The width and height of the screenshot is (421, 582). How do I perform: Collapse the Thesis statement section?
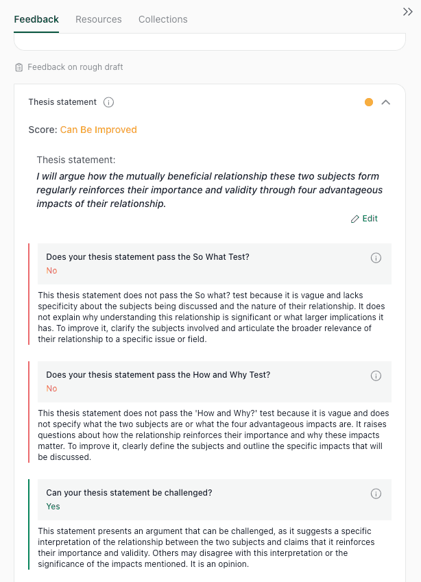386,101
